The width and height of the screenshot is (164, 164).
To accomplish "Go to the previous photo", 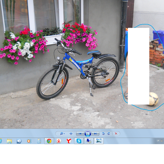I will (80, 133).
